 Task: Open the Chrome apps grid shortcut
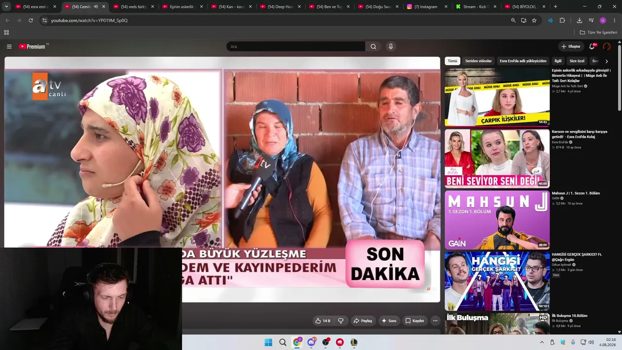click(6, 33)
